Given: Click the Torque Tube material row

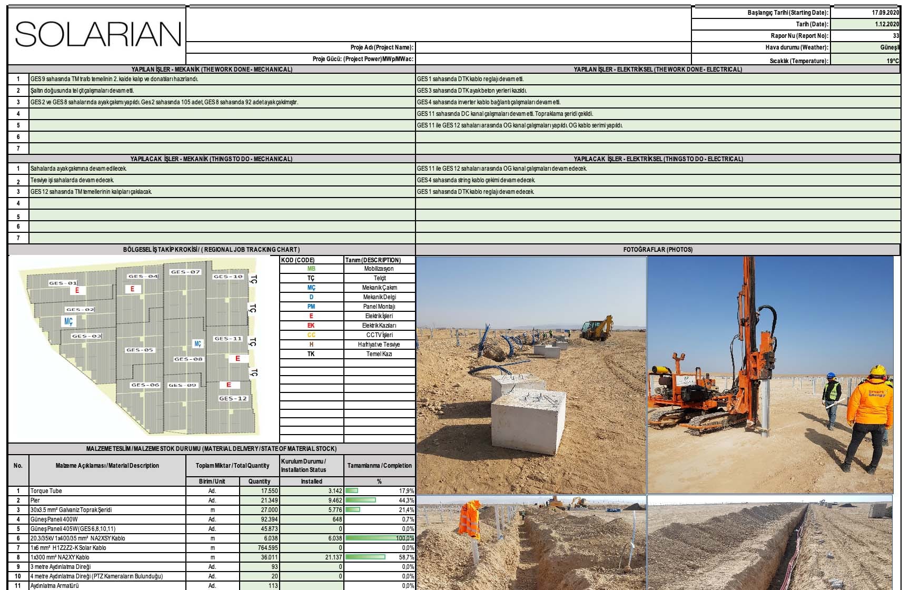Looking at the screenshot, I should 212,491.
